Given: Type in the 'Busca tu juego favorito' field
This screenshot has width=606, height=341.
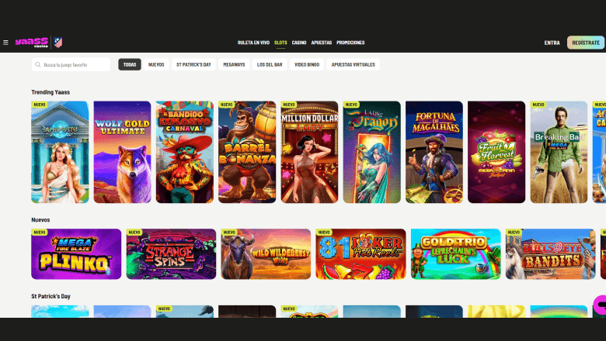Looking at the screenshot, I should (x=75, y=64).
